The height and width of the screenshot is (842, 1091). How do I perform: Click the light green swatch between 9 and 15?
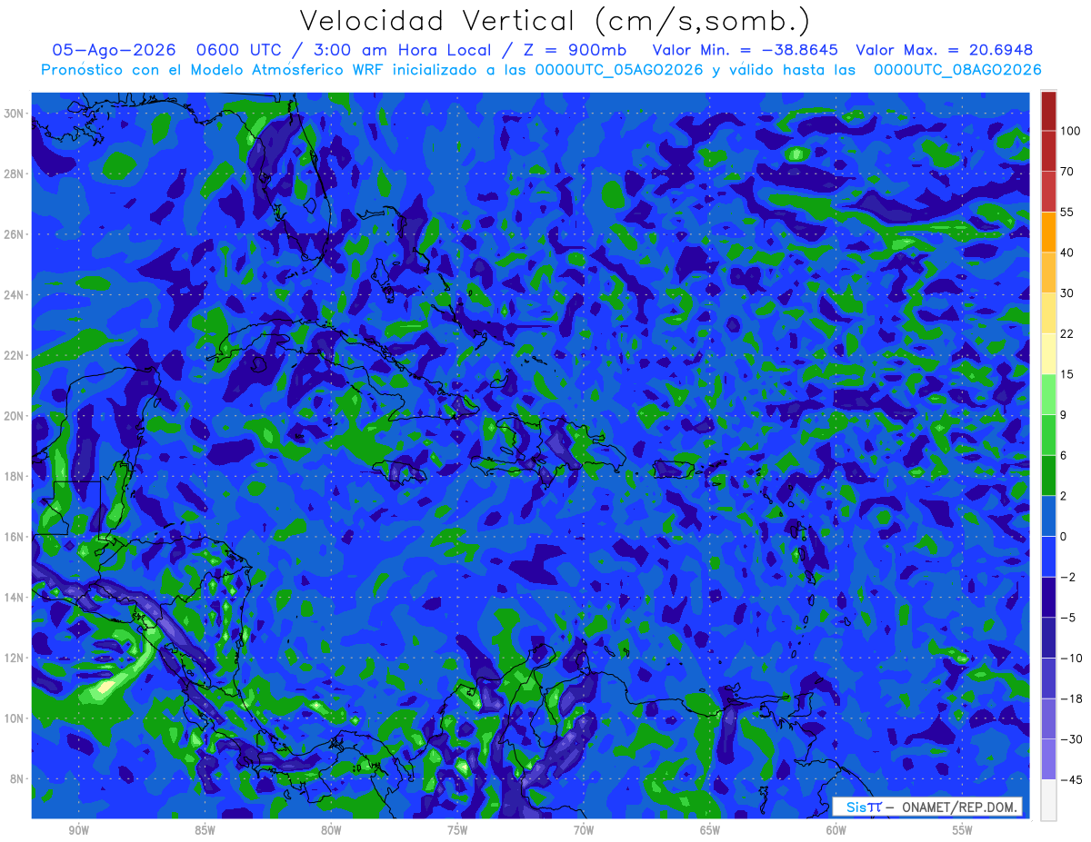click(x=1048, y=395)
